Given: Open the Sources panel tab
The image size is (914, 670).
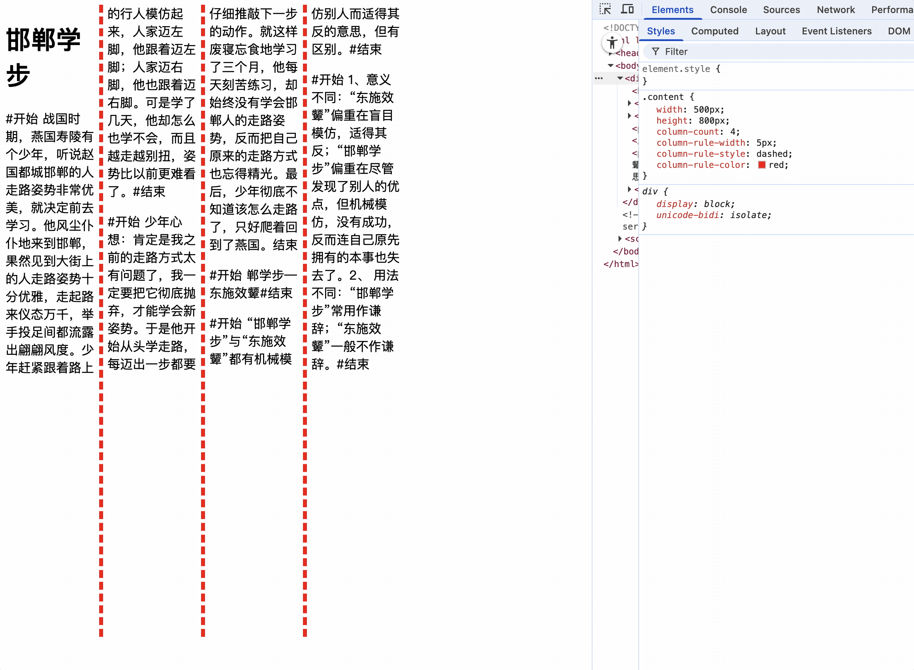Looking at the screenshot, I should pyautogui.click(x=781, y=10).
